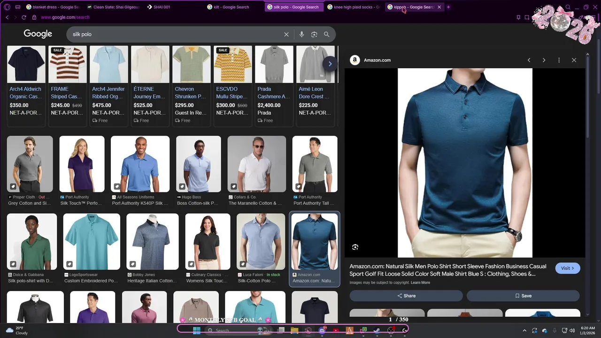Image resolution: width=601 pixels, height=338 pixels.
Task: Open FRAME Striped sale product card
Action: point(68,85)
